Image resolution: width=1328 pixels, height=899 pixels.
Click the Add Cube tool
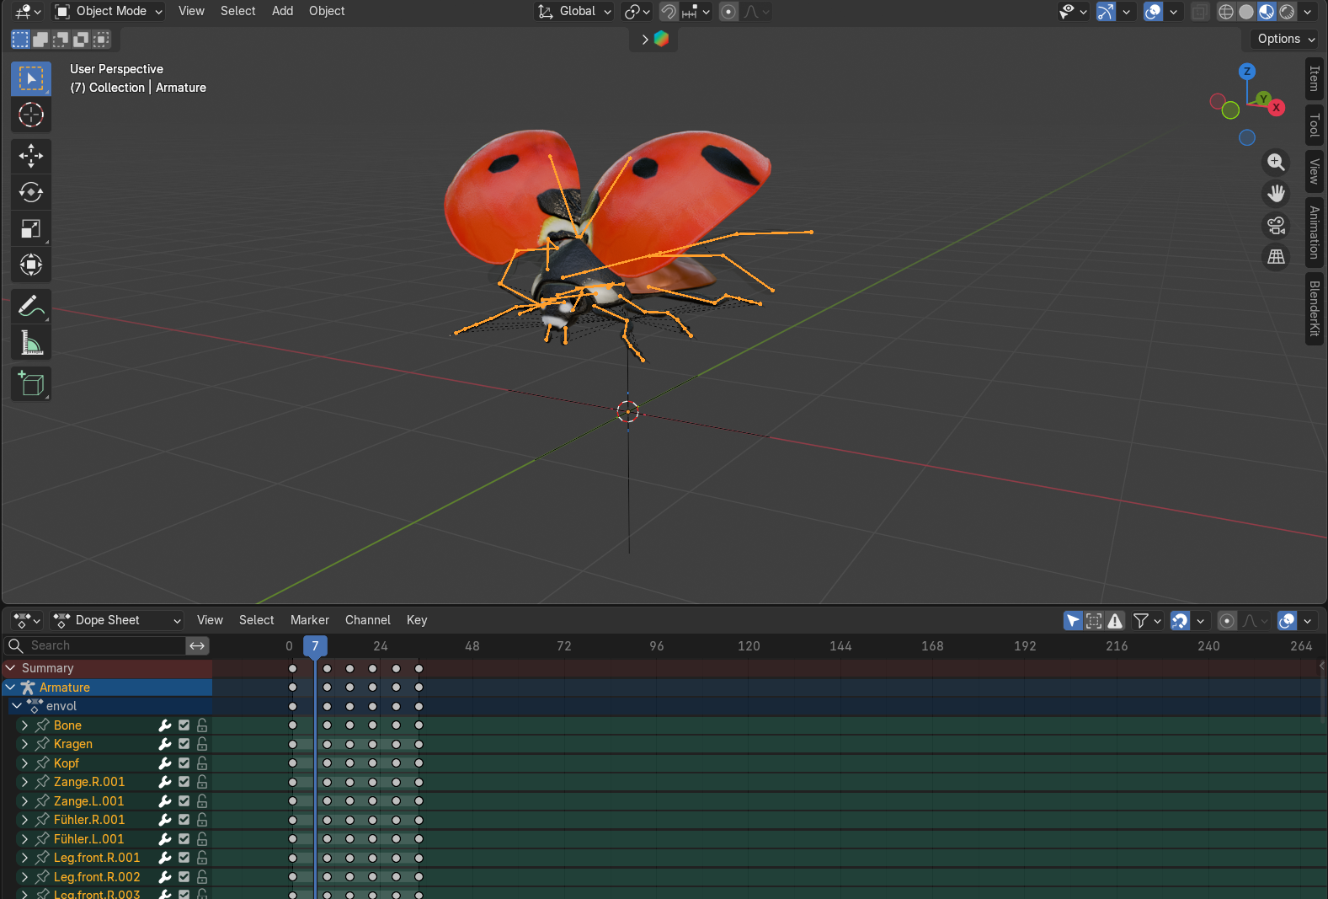click(31, 384)
